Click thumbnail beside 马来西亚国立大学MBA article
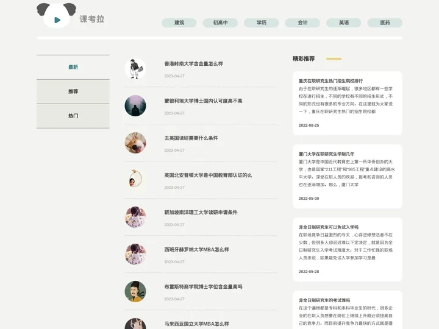Viewport: 439px width, 329px height. click(x=135, y=324)
